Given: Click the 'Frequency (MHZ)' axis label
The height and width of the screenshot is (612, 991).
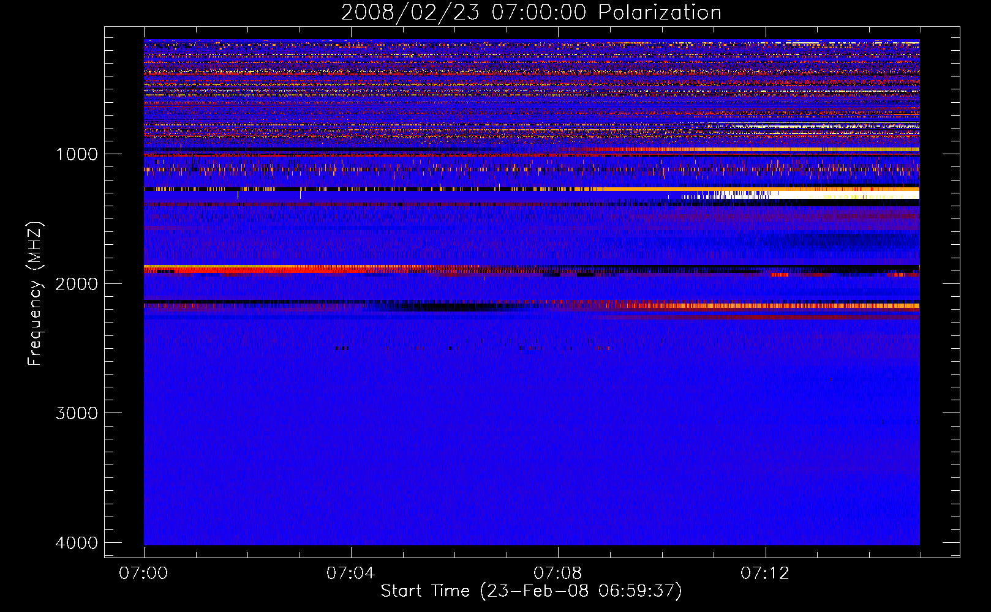Looking at the screenshot, I should click(35, 294).
